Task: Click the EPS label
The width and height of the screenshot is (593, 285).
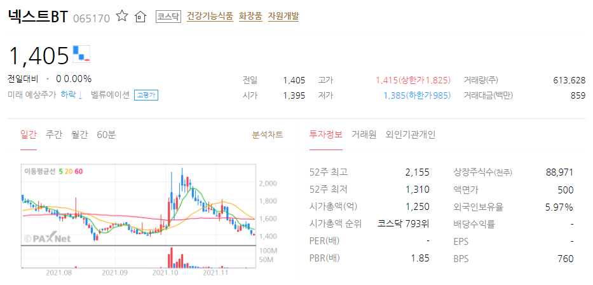Action: [461, 242]
